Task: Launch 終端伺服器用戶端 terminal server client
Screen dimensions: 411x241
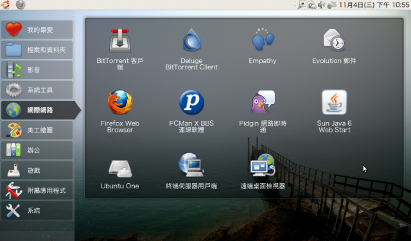Action: (x=191, y=171)
